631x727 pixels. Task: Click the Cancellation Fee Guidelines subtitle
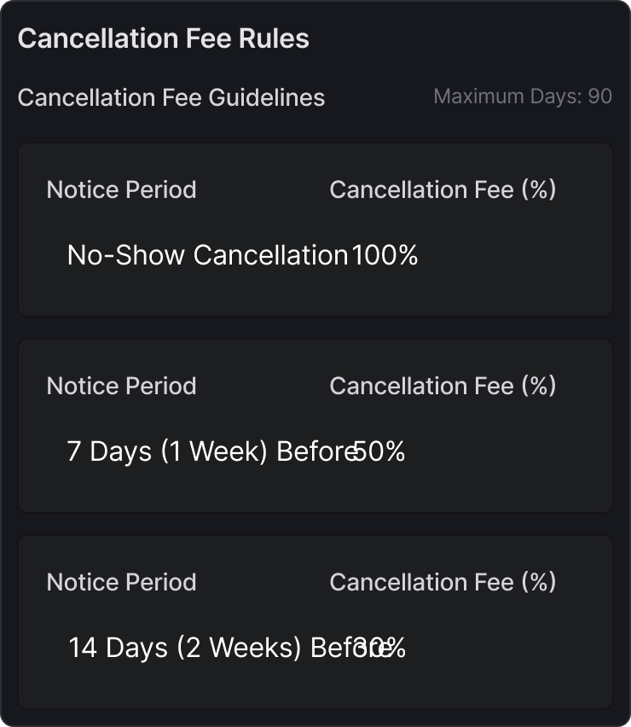pyautogui.click(x=171, y=97)
